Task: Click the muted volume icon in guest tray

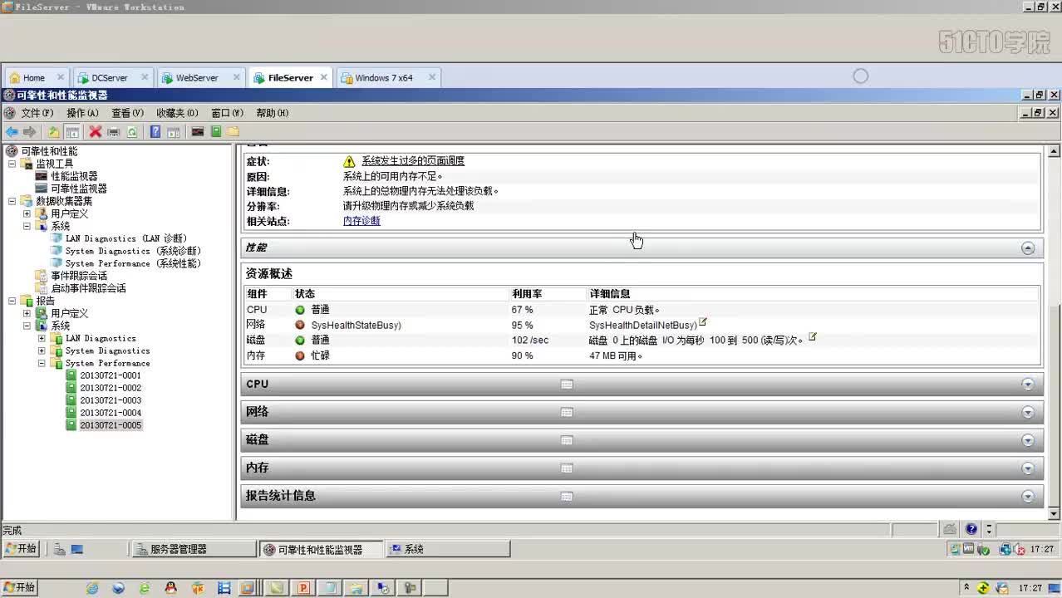Action: (1018, 549)
